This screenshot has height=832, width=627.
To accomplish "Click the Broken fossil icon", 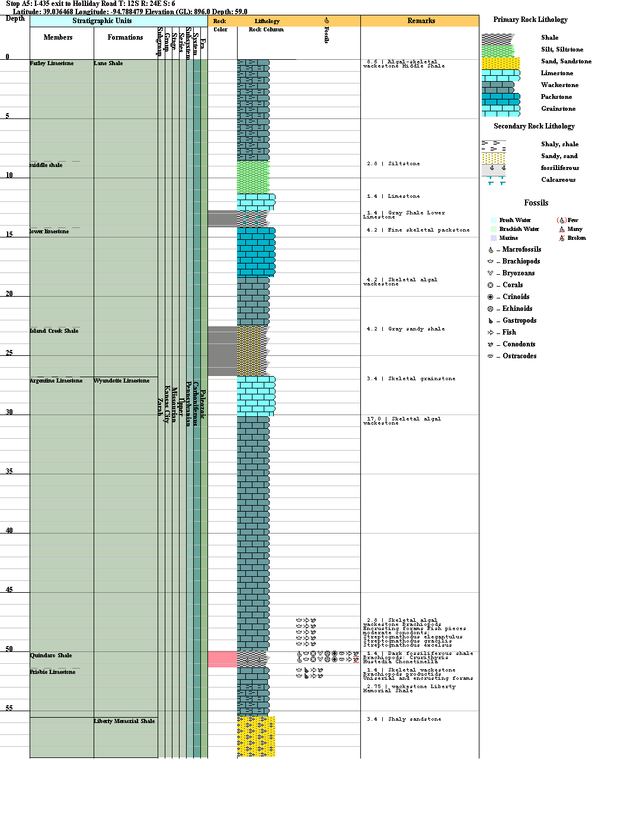I will [562, 238].
